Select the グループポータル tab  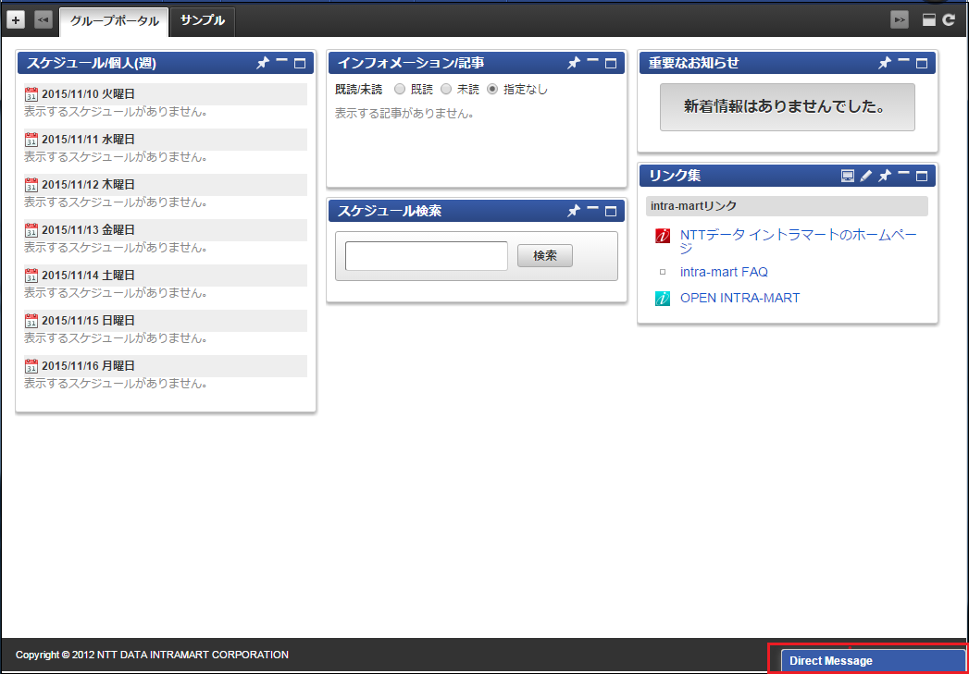pos(113,20)
